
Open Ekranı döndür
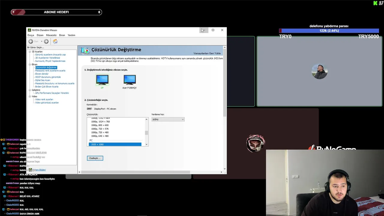42,74
